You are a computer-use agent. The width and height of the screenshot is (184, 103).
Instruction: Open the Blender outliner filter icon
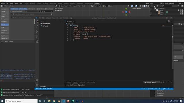click(179, 6)
